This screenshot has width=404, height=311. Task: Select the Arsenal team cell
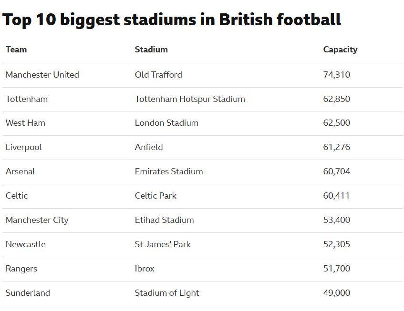point(21,171)
